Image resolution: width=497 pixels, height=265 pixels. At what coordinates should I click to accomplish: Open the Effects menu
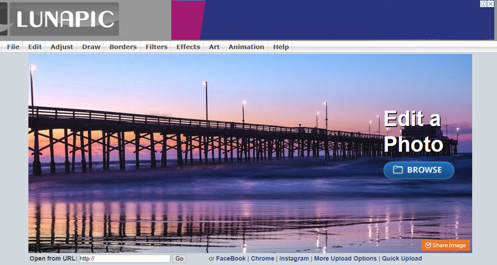point(188,47)
